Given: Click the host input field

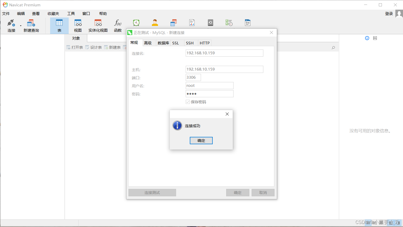Looking at the screenshot, I should pos(224,69).
